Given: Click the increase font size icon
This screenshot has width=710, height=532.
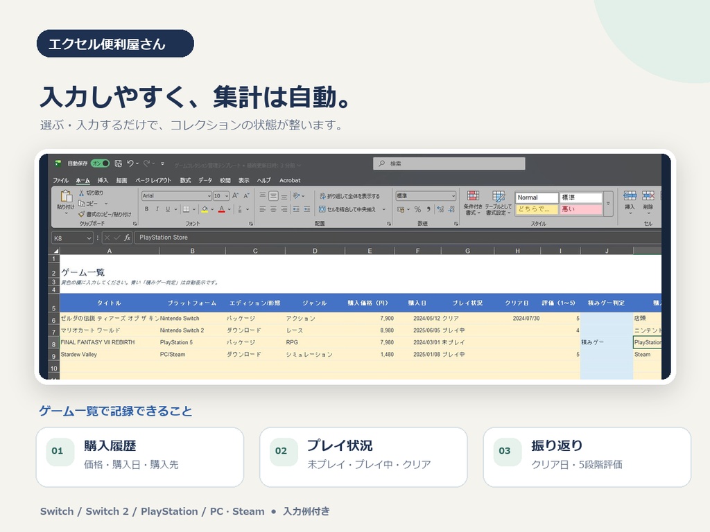Looking at the screenshot, I should 236,196.
